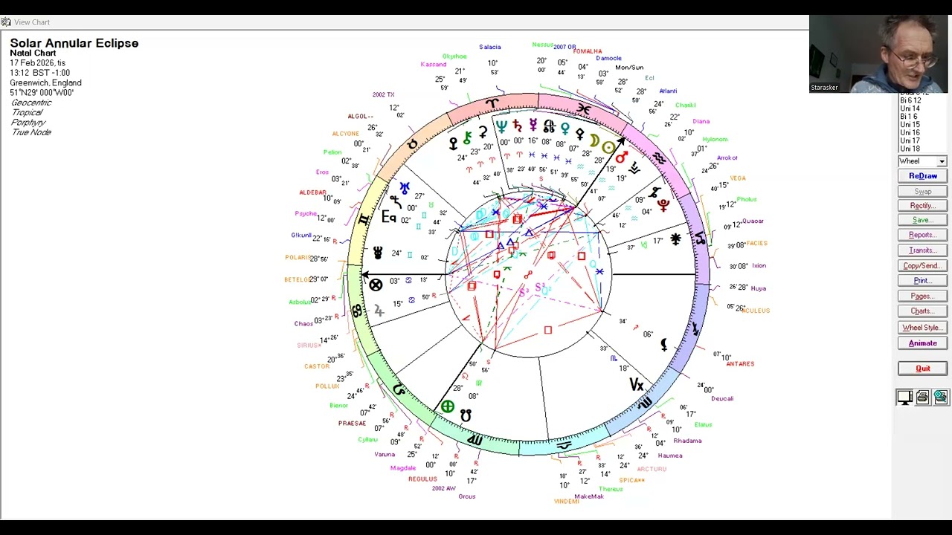Click the 'FOMALHA' star label
Screen dimensions: 952x535
point(588,51)
